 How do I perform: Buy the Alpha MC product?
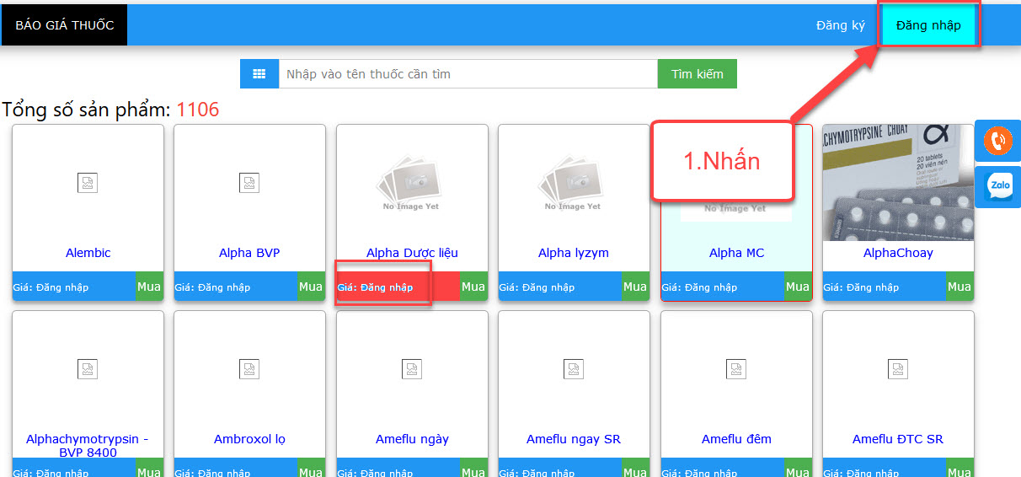coord(797,287)
